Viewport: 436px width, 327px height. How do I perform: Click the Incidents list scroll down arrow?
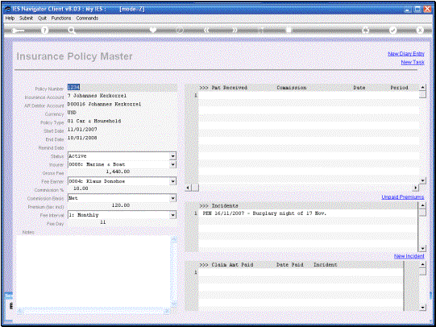click(422, 248)
